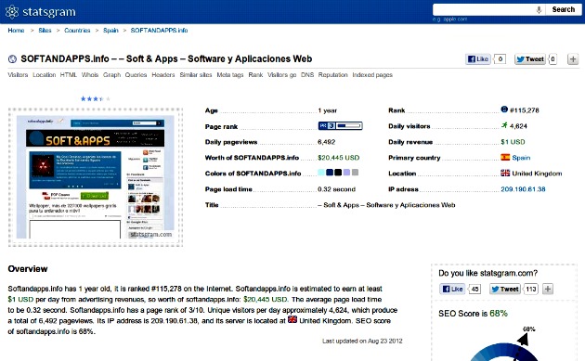Open the Rank section tab

click(x=255, y=75)
